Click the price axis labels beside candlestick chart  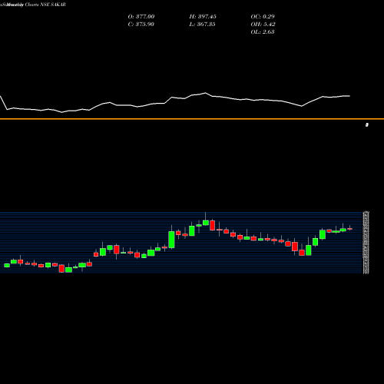click(x=366, y=243)
